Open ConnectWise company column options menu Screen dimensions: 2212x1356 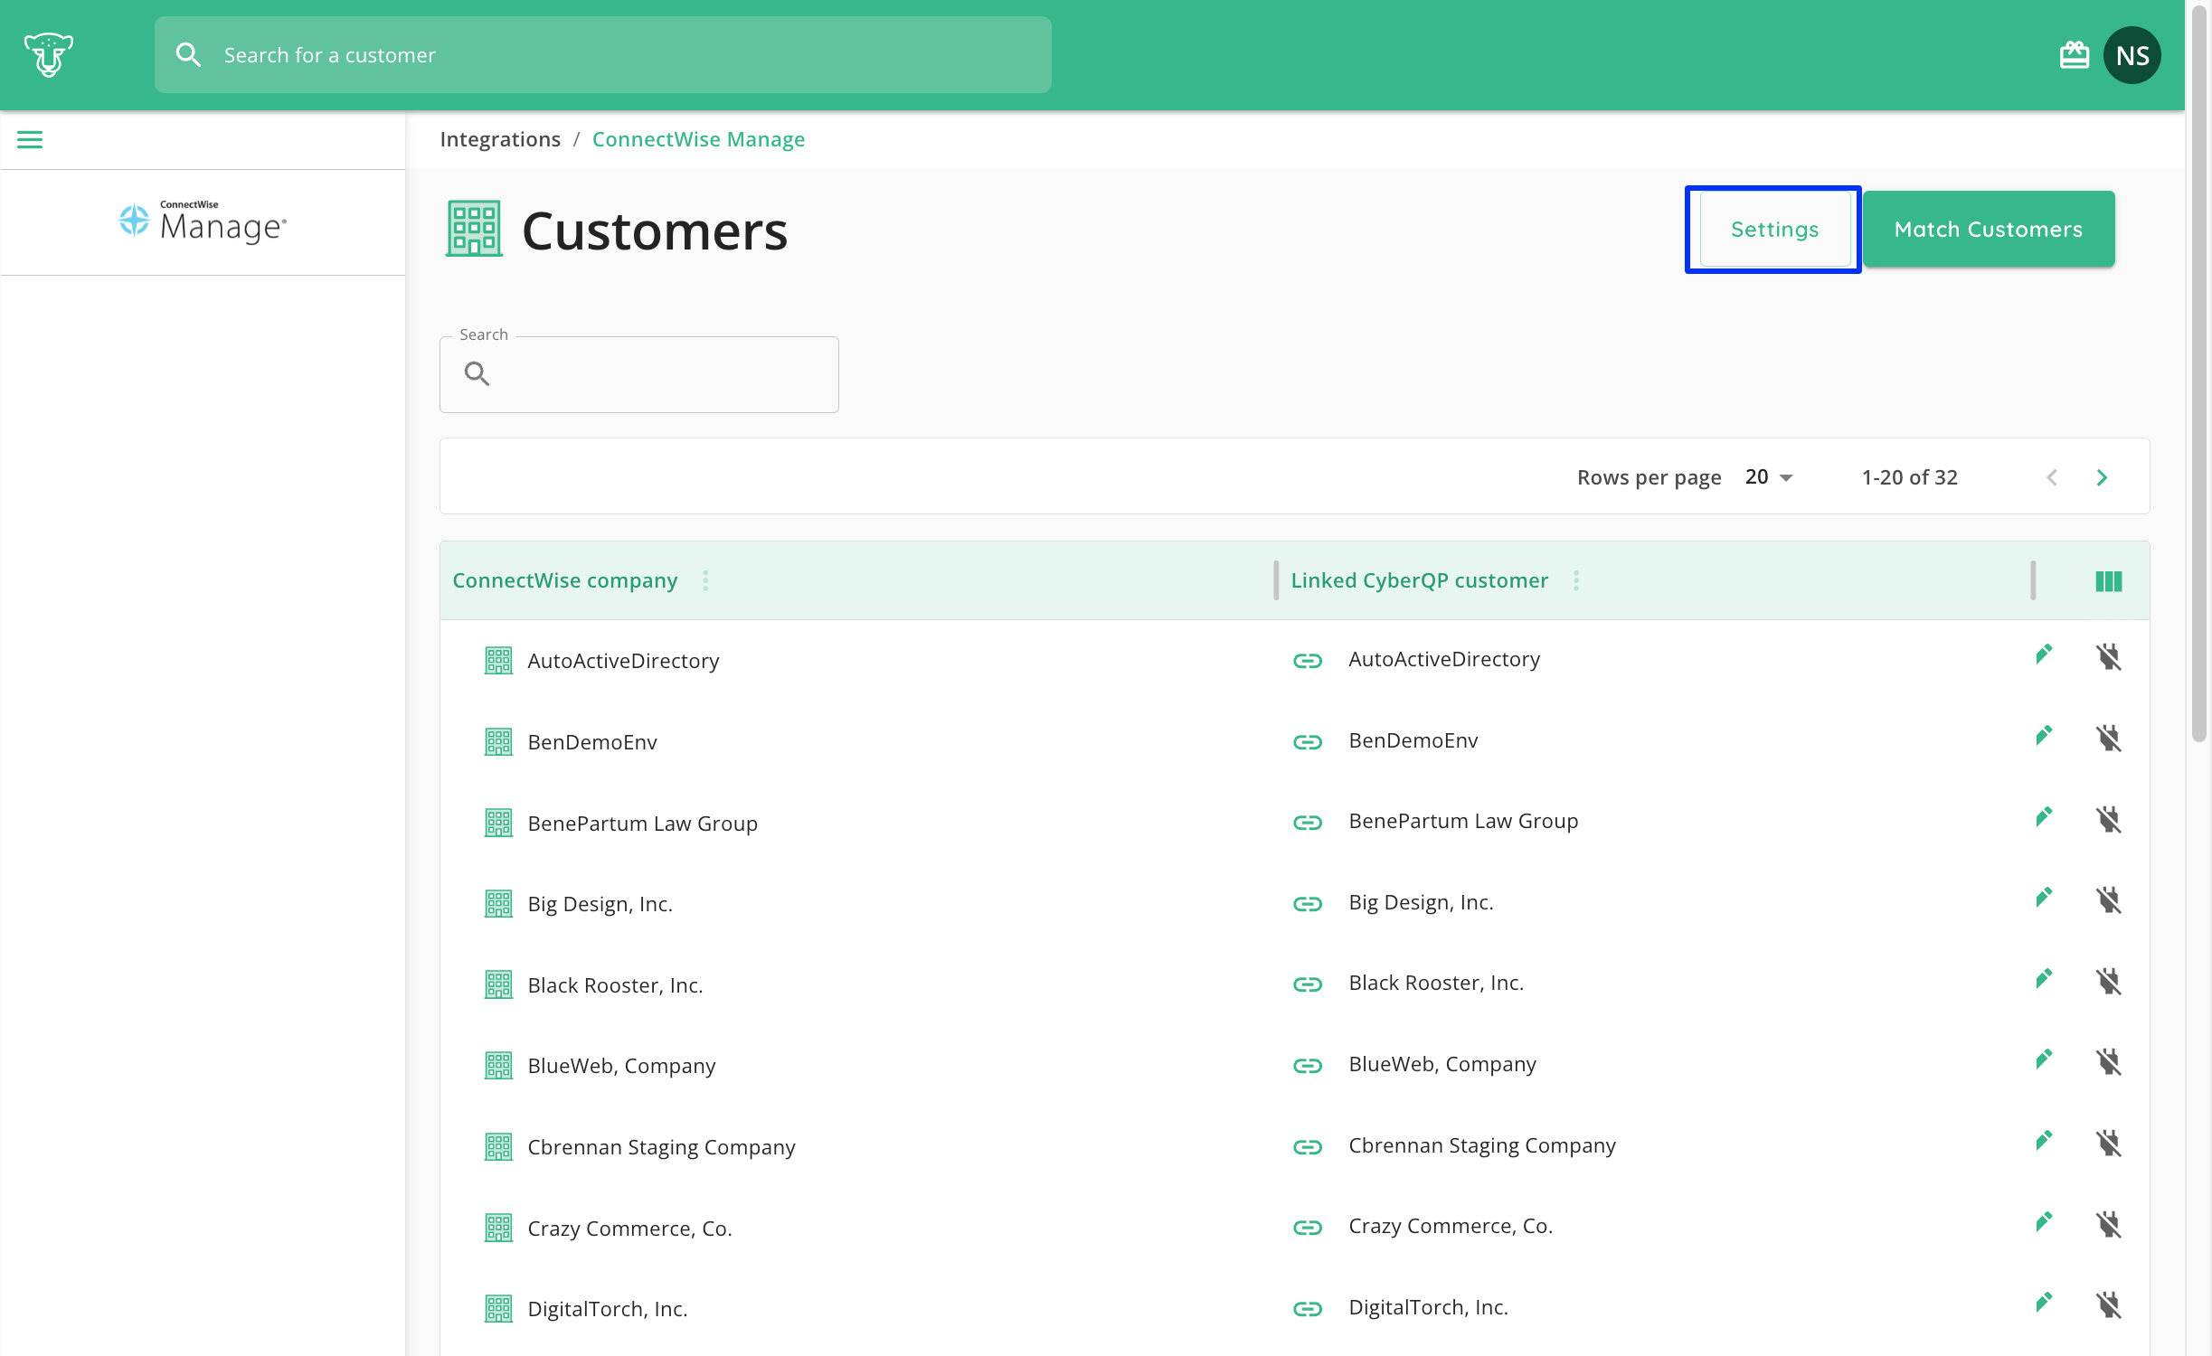click(x=705, y=580)
